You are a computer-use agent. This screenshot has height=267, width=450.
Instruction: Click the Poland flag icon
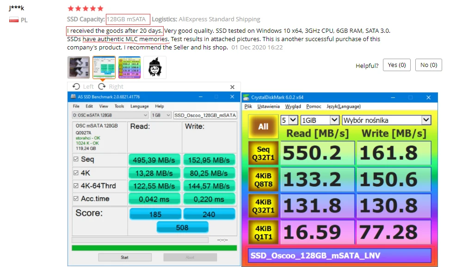click(x=14, y=20)
